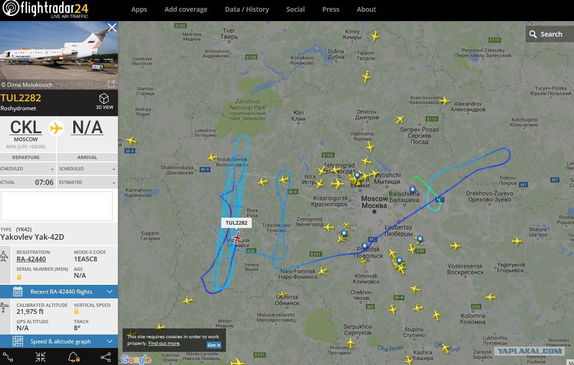This screenshot has width=574, height=365.
Task: Click the aircraft side-view icon beside registration
Action: tap(4, 256)
